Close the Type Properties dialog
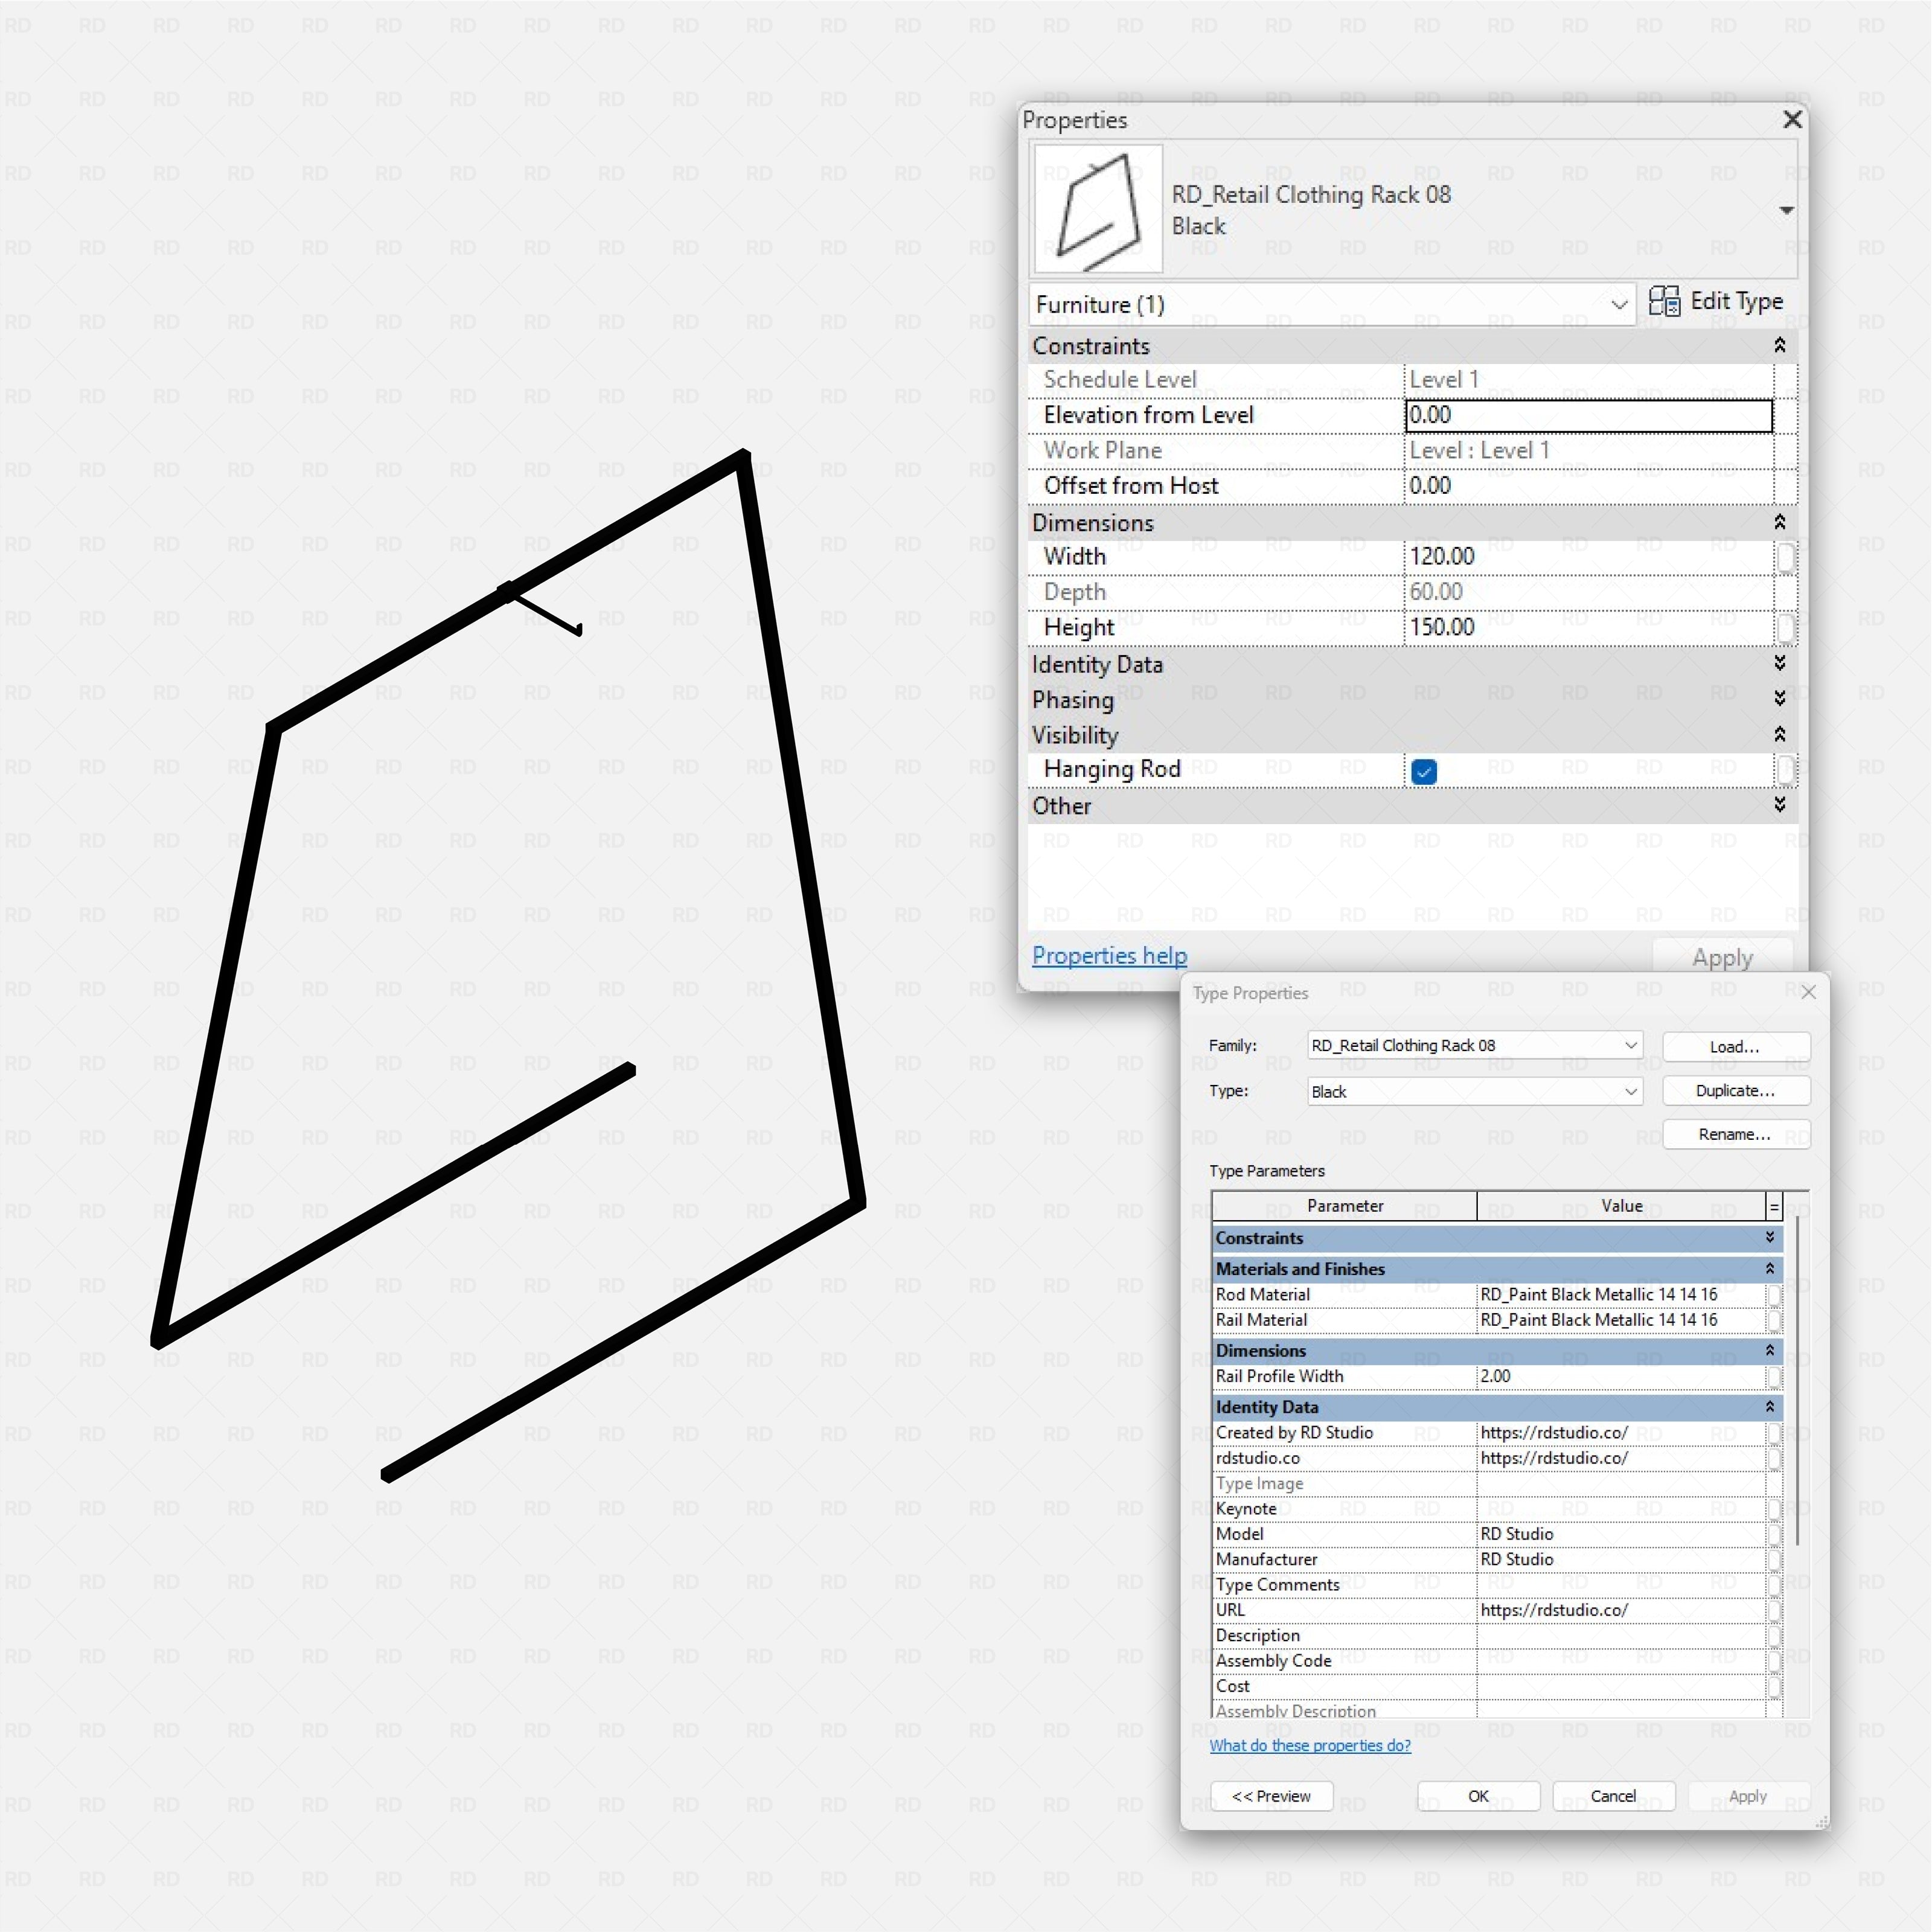This screenshot has height=1932, width=1932. 1808,992
